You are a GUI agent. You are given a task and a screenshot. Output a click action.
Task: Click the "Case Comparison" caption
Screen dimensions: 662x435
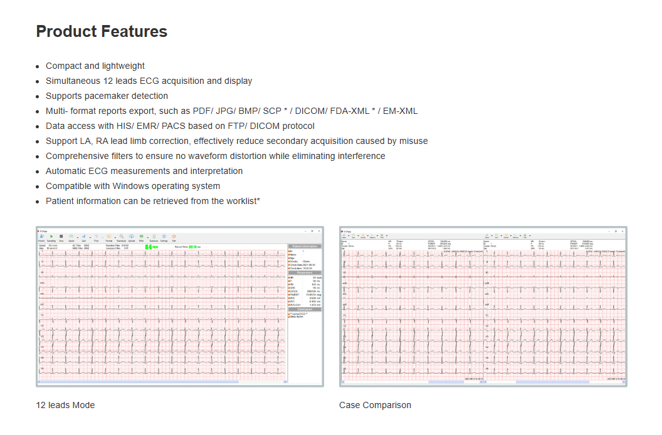coord(375,405)
